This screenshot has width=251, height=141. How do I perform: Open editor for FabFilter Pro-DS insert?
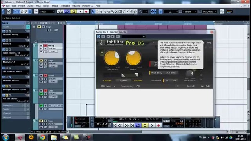(10, 77)
